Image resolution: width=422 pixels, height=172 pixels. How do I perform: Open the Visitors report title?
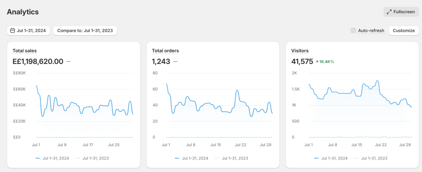(x=300, y=51)
